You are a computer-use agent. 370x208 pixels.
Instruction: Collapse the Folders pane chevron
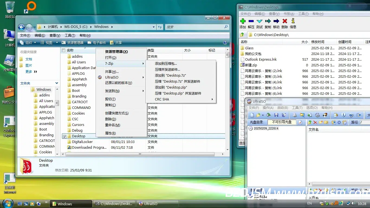point(57,83)
